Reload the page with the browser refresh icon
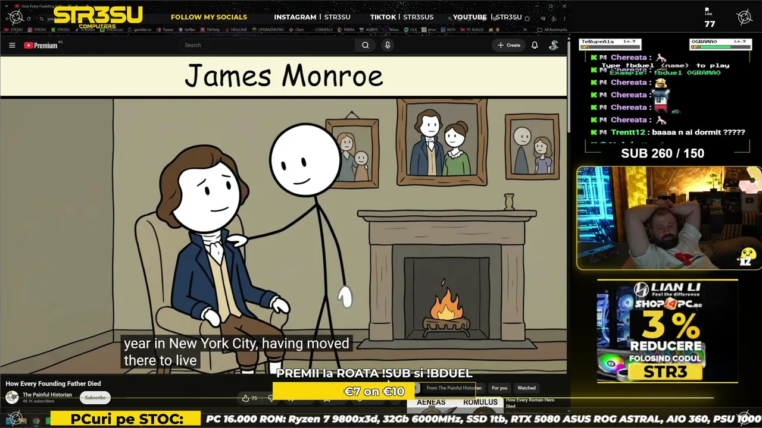The width and height of the screenshot is (762, 428). (29, 18)
